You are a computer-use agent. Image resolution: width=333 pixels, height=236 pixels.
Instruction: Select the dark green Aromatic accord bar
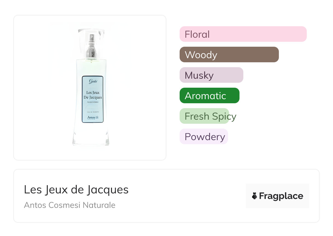(x=209, y=96)
